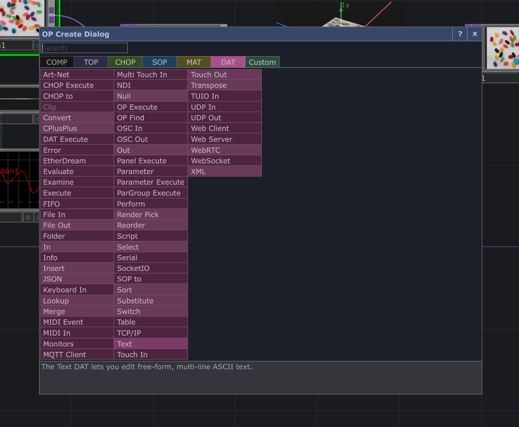The image size is (519, 427).
Task: Add an OP Execute DAT
Action: [x=151, y=107]
